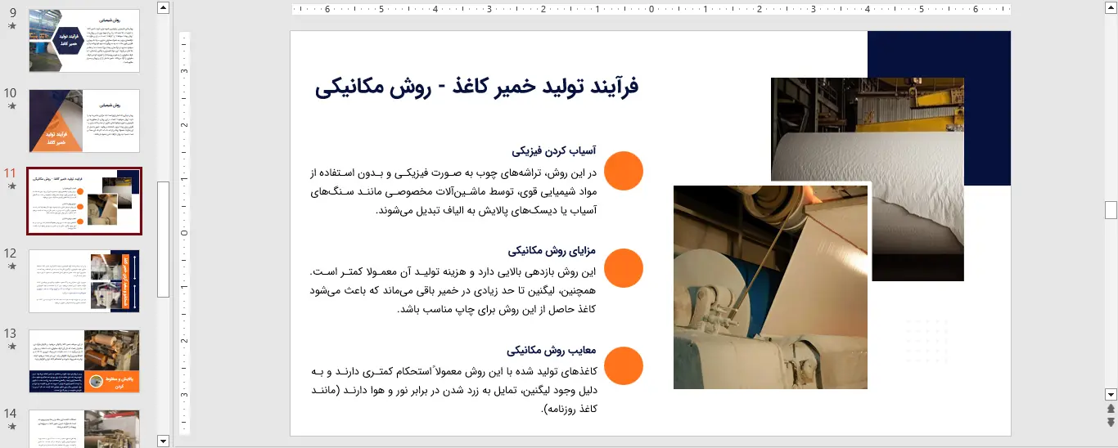1118x448 pixels.
Task: Click slide number 12 label
Action: (11, 253)
